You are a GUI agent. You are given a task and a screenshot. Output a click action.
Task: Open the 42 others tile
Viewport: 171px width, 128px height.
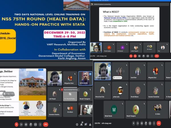pyautogui.click(x=158, y=110)
